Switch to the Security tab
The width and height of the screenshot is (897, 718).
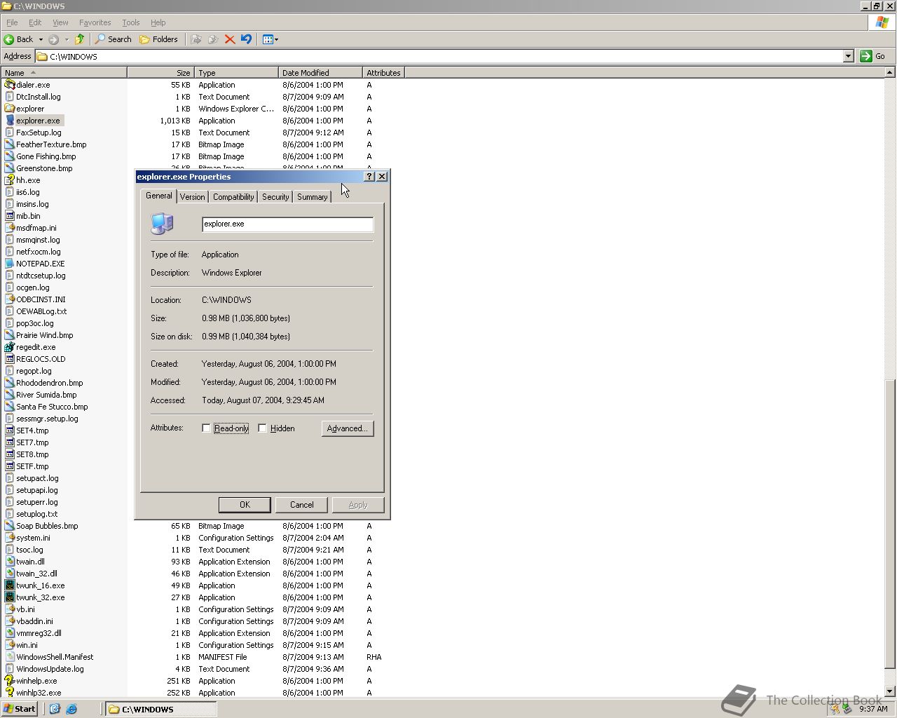point(275,197)
